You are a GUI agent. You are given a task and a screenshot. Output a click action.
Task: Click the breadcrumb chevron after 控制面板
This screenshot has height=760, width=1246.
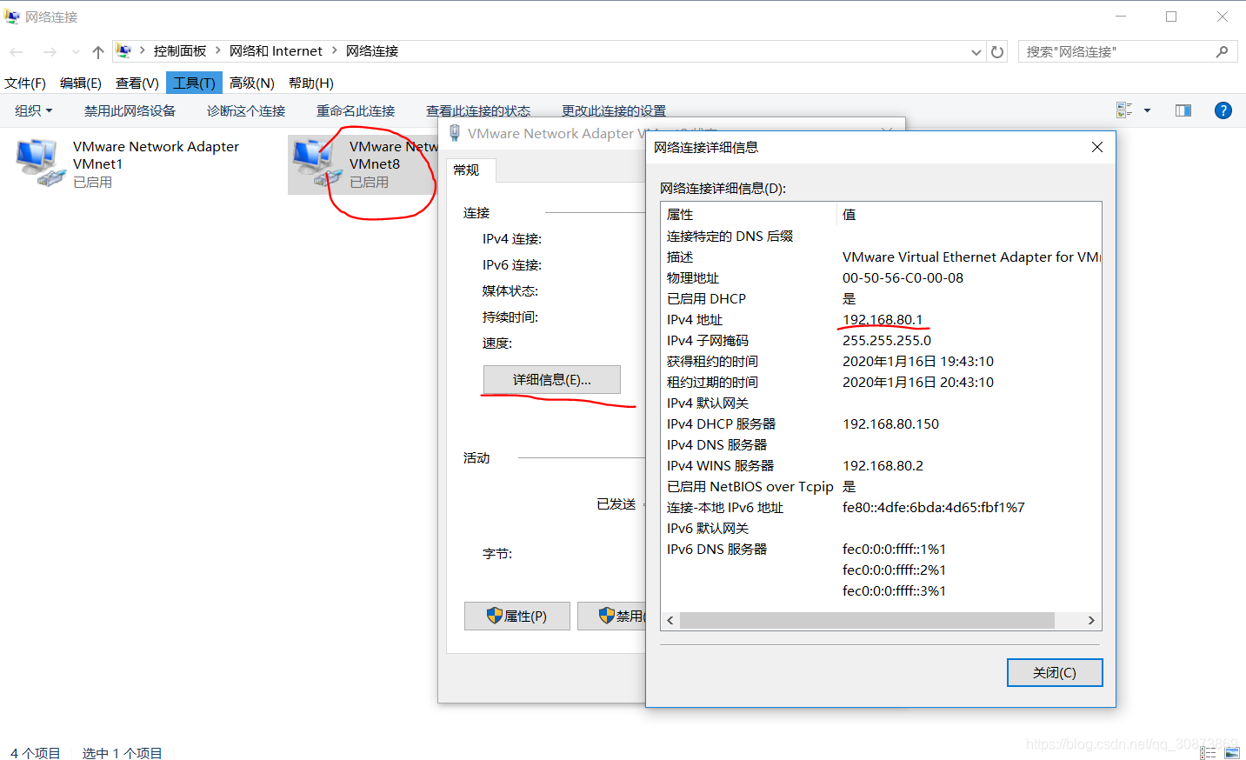[218, 50]
